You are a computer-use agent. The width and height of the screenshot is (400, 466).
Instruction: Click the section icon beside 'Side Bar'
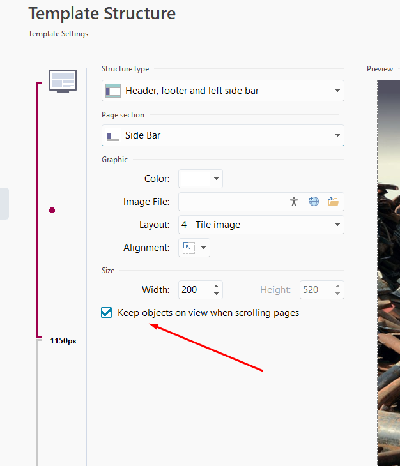[x=113, y=135]
